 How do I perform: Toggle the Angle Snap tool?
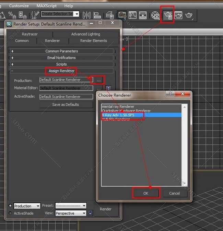[x=3, y=15]
